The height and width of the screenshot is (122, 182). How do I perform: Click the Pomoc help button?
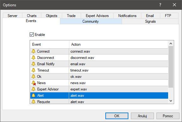168,116
